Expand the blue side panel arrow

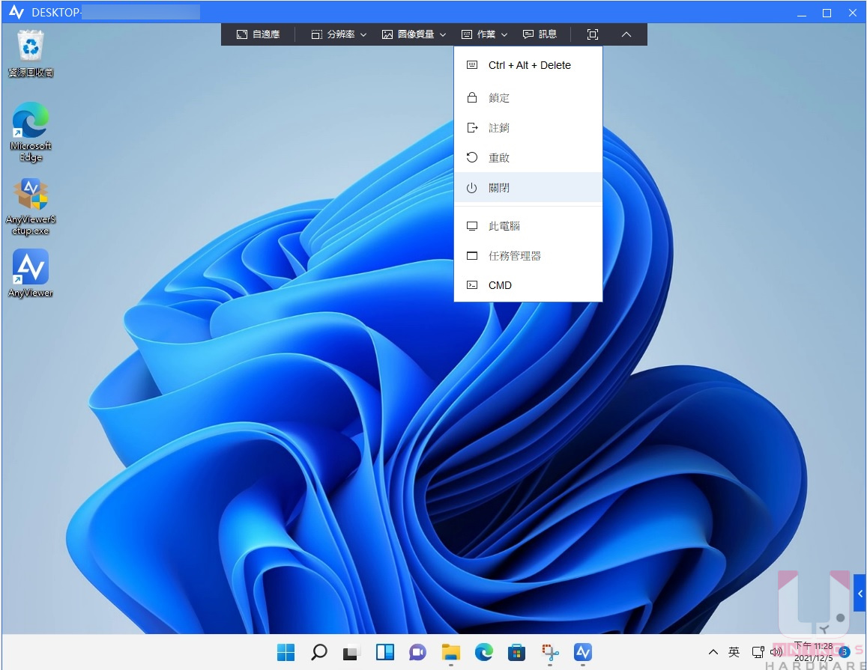click(x=860, y=593)
